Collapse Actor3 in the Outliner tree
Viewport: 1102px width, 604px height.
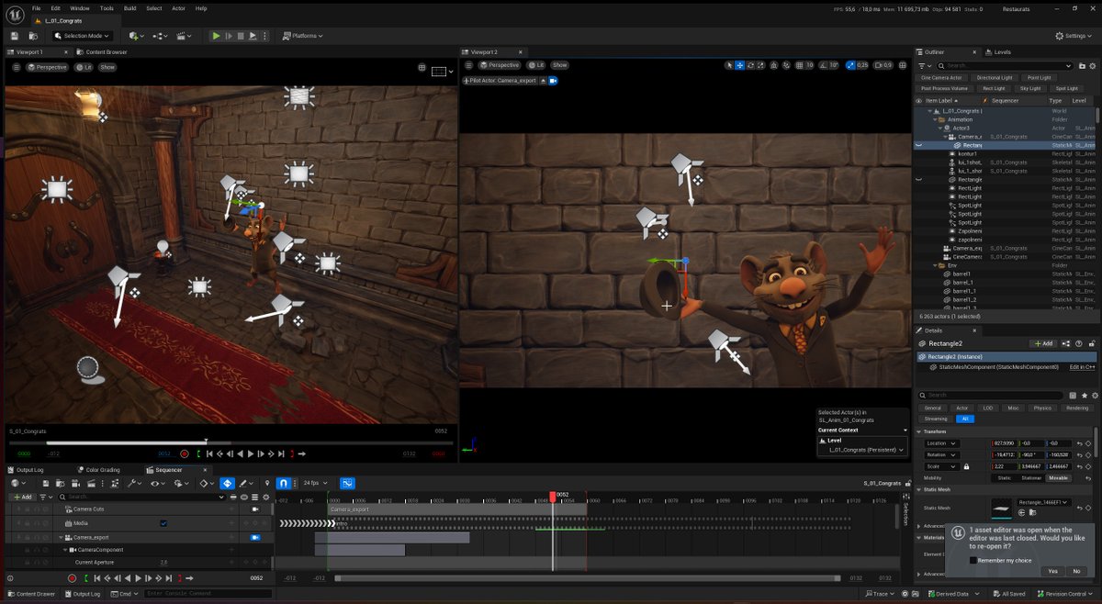point(939,128)
